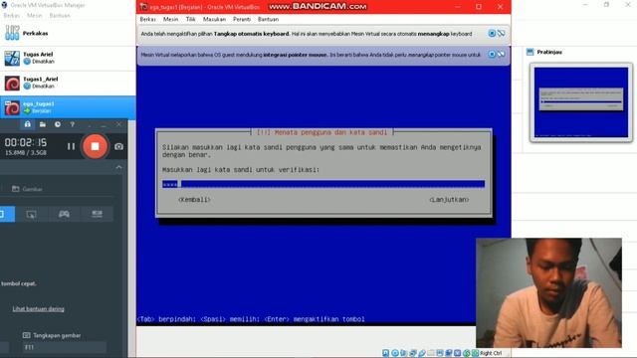Click the shared folders status icon

click(431, 353)
